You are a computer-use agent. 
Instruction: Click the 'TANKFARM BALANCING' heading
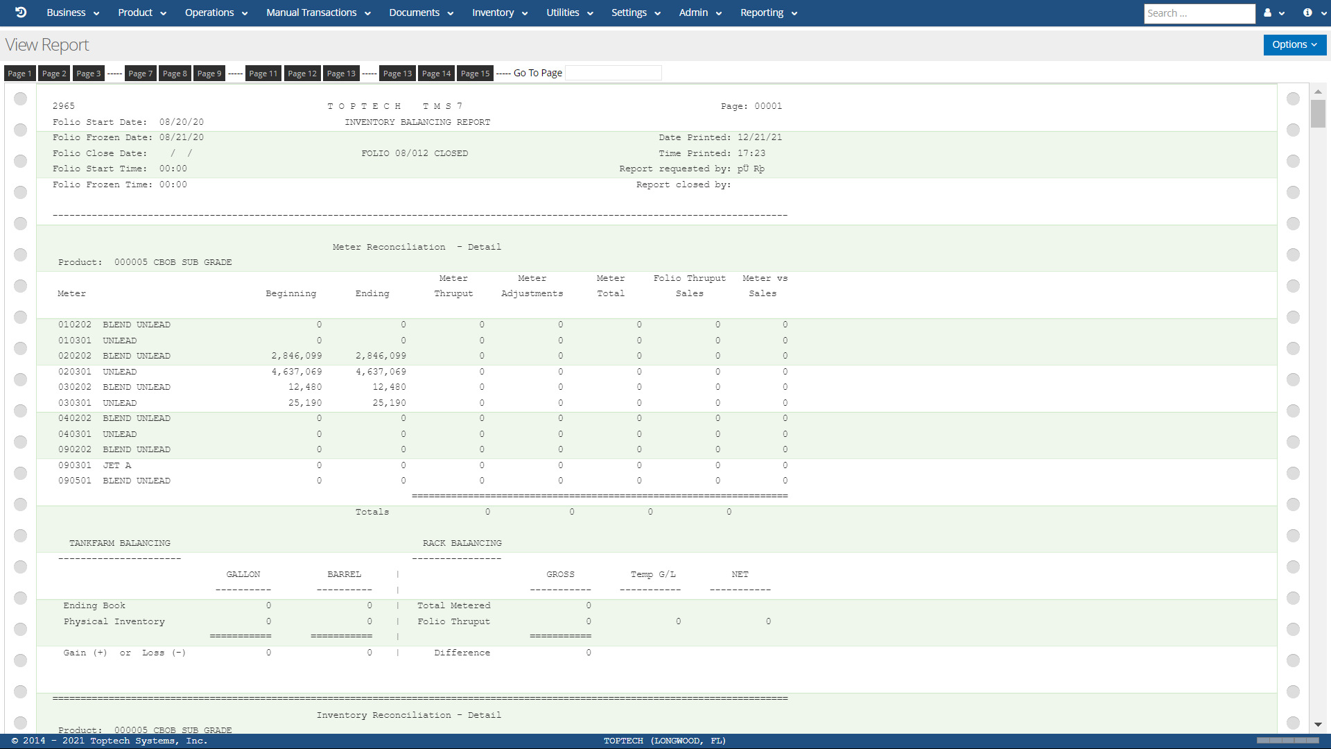click(120, 543)
